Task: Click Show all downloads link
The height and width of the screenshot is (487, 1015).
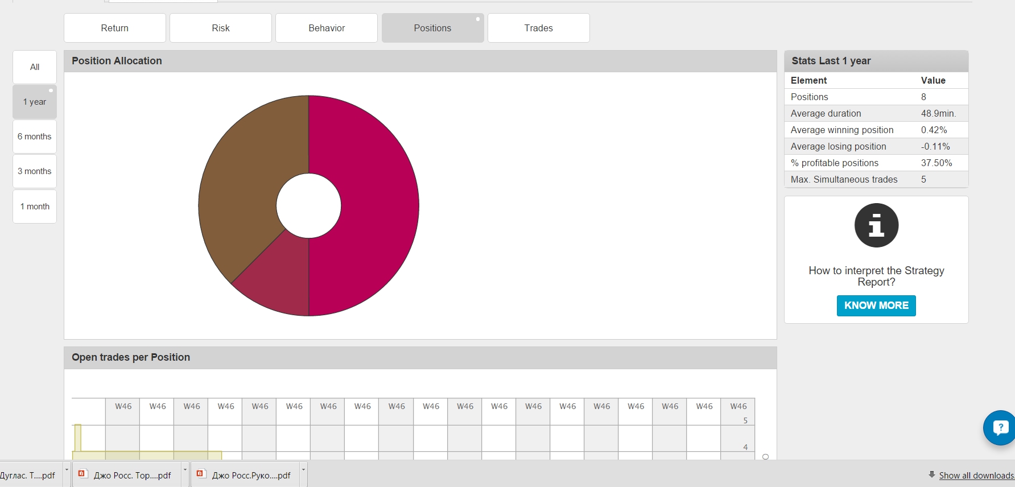Action: coord(976,475)
